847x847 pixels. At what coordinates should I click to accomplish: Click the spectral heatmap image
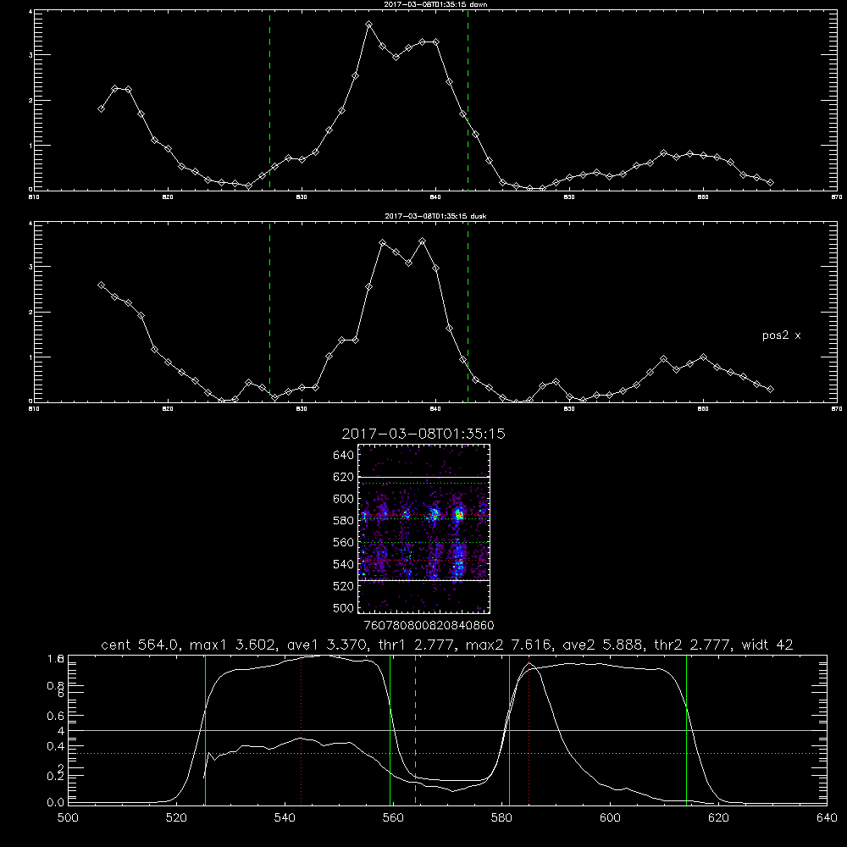click(x=423, y=529)
